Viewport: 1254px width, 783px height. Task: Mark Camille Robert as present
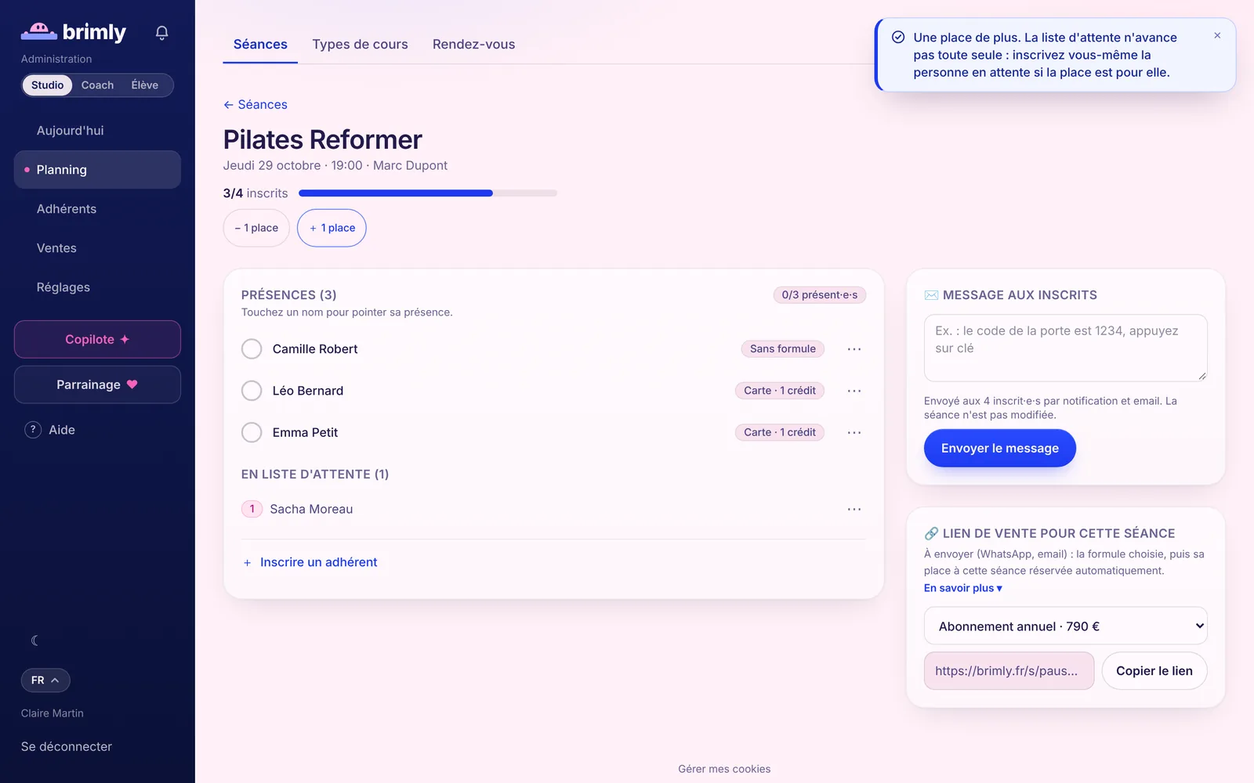point(252,349)
